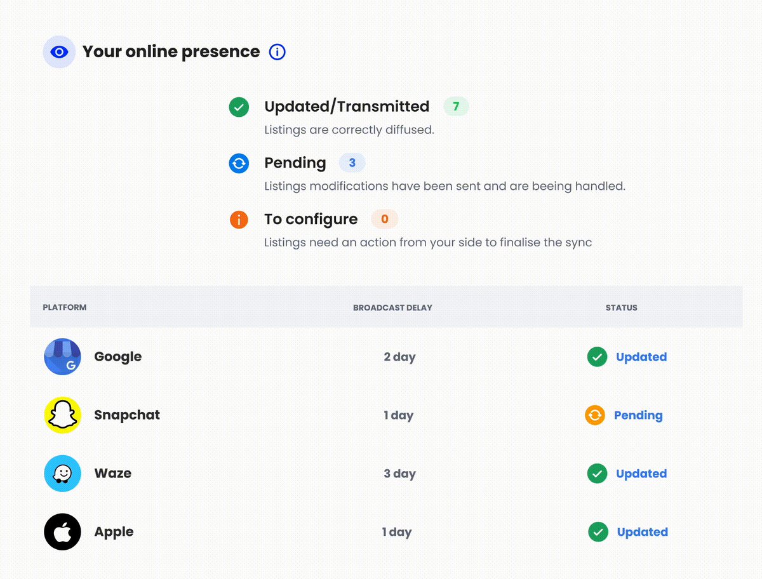762x579 pixels.
Task: Open the Updated status link for Waze
Action: pos(641,474)
